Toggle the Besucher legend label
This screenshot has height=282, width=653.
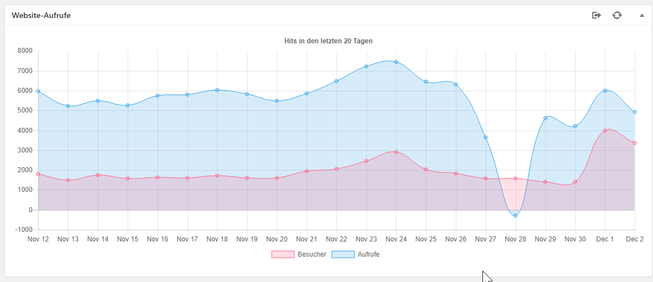point(312,254)
